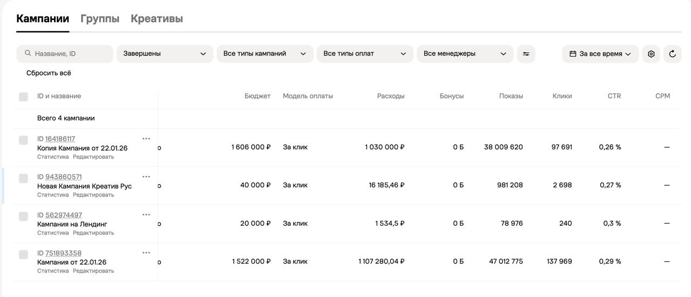The height and width of the screenshot is (297, 691).
Task: Expand the Завершены status dropdown
Action: pos(165,54)
